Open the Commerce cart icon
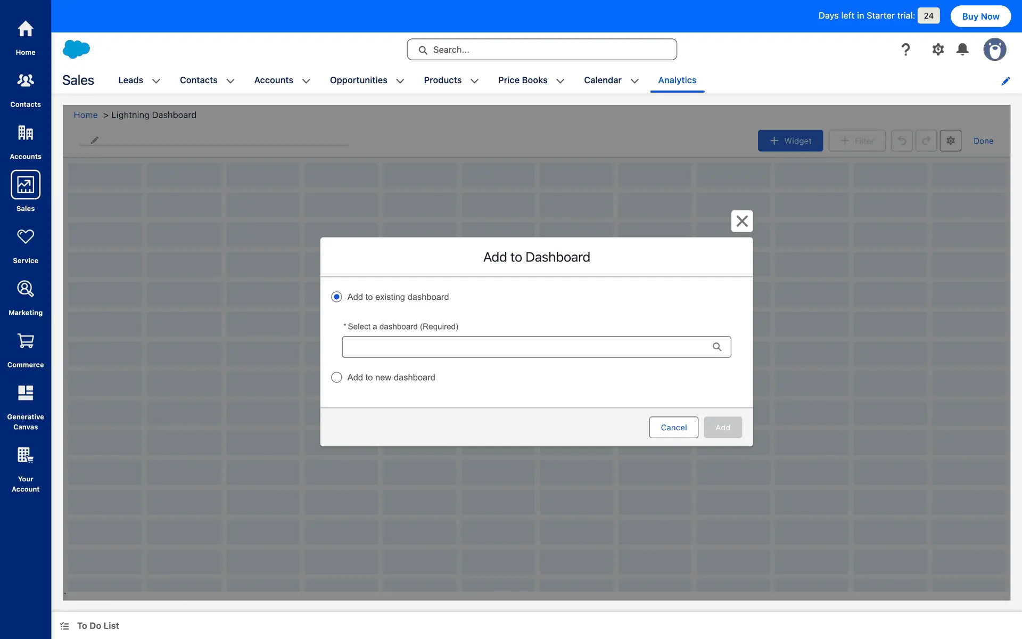The height and width of the screenshot is (639, 1022). click(26, 341)
